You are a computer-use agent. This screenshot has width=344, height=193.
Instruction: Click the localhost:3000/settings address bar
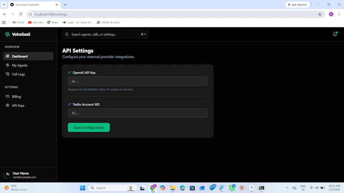[175, 14]
